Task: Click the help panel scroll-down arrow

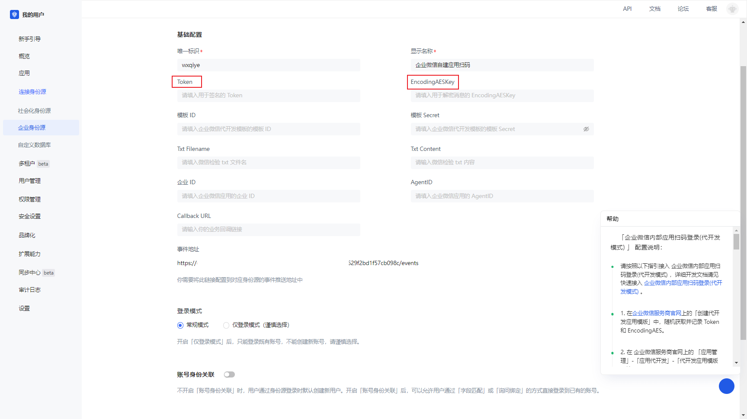Action: tap(736, 363)
